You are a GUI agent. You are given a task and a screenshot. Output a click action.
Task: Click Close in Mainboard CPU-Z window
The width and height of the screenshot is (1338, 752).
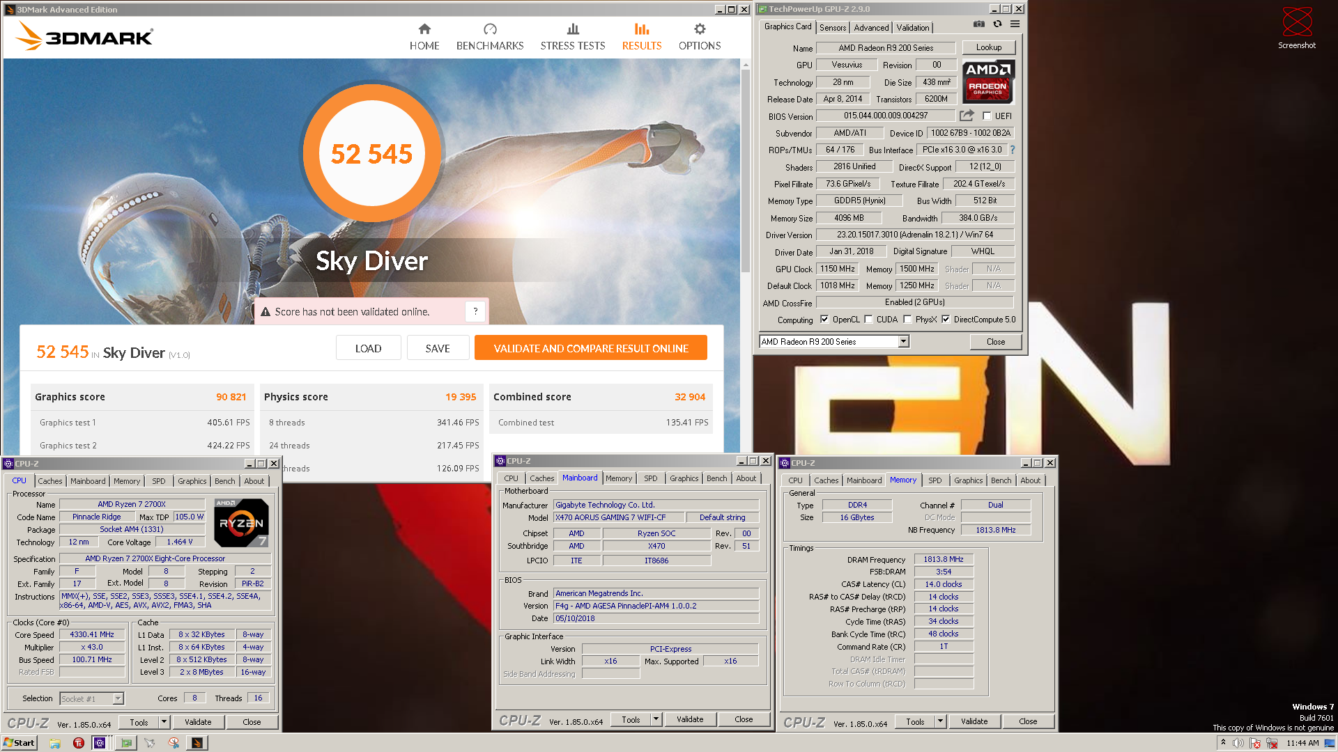744,719
